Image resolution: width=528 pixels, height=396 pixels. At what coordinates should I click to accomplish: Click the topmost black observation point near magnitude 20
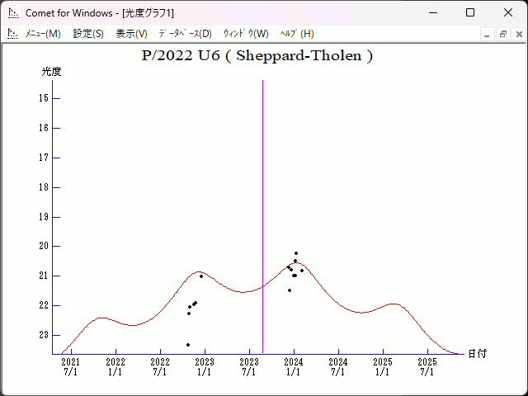(296, 253)
